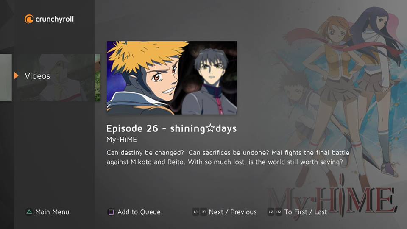
Task: Click the L1 button icon
Action: click(x=196, y=212)
